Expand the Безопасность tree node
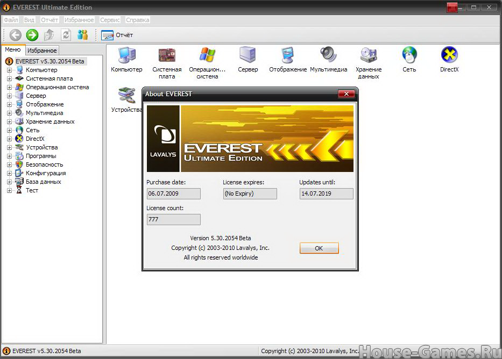Image resolution: width=502 pixels, height=359 pixels. tap(9, 165)
